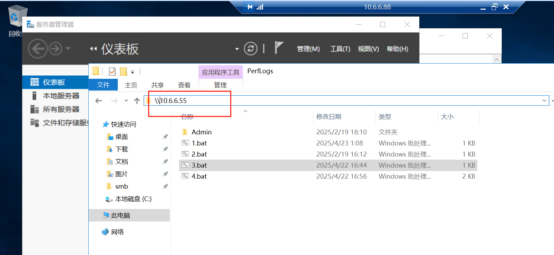Open the recent locations dropdown chevron
The width and height of the screenshot is (554, 255).
[126, 101]
